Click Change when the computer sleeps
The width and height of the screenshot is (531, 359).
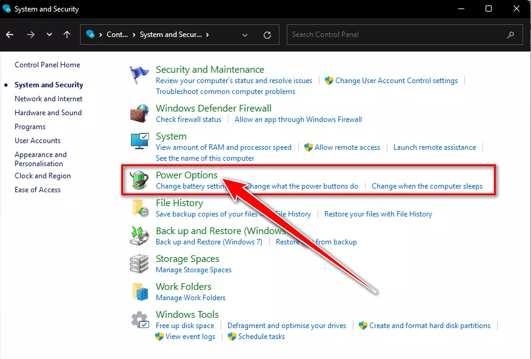[x=427, y=186]
